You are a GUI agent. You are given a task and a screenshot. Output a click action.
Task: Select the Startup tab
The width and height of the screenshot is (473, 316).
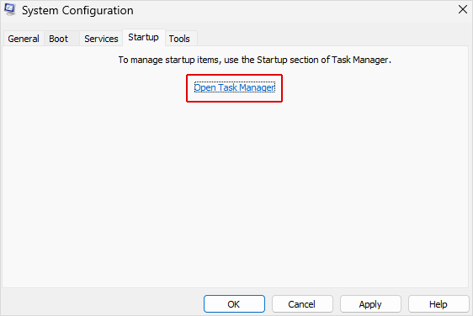click(144, 37)
